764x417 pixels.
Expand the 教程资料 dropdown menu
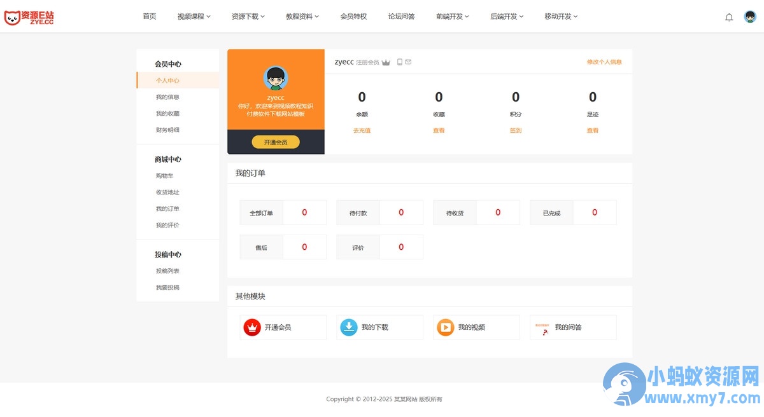click(x=302, y=17)
